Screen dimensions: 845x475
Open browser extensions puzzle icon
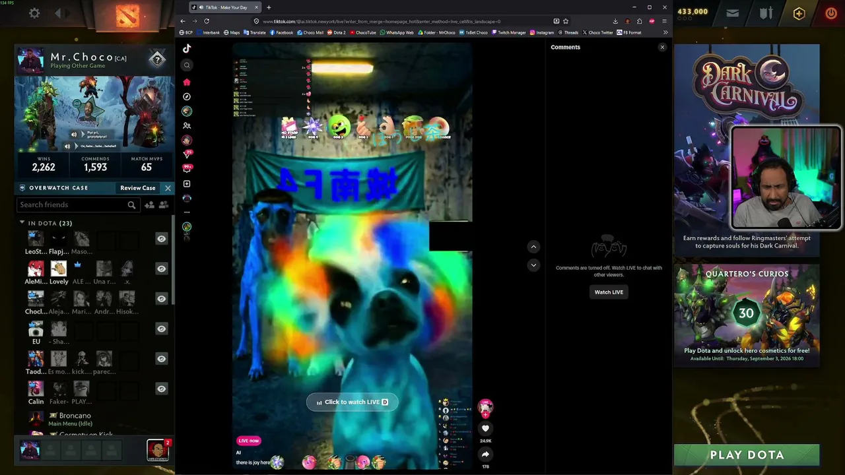[639, 21]
